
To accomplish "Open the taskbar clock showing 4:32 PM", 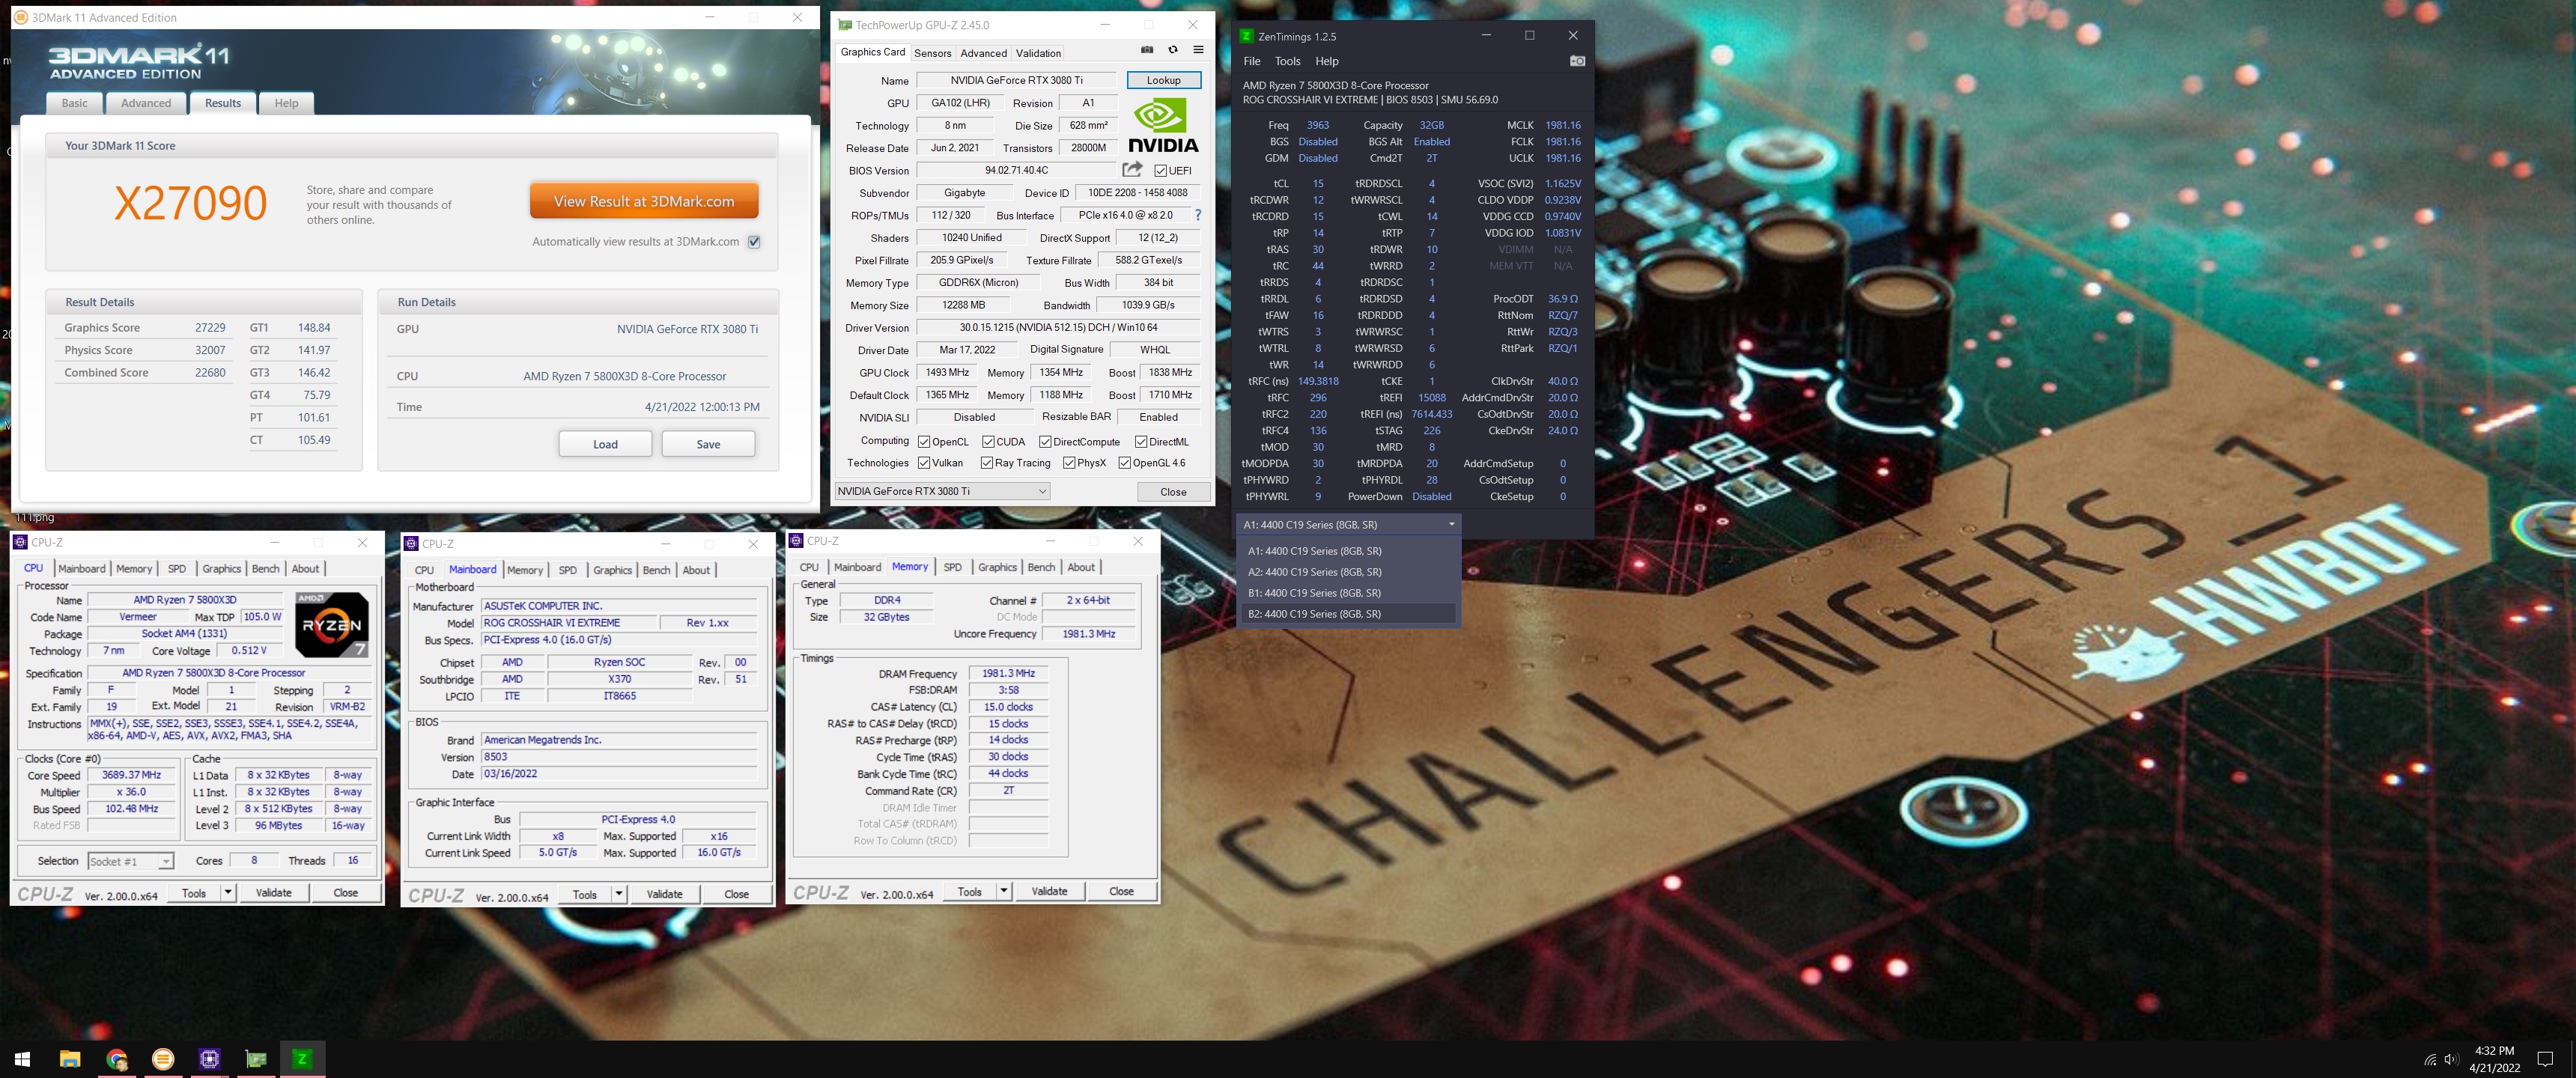I will tap(2494, 1059).
